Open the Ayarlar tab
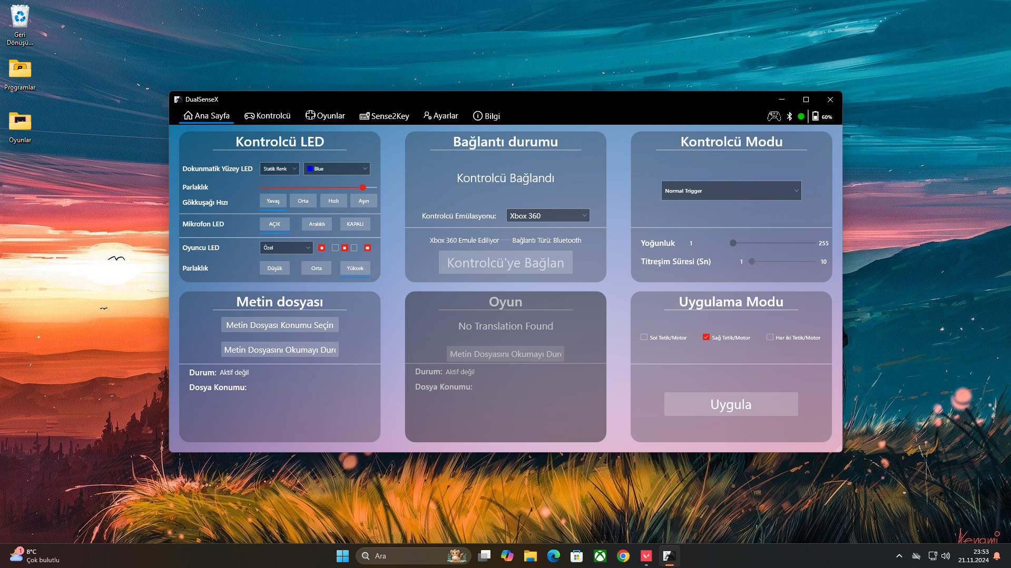Viewport: 1011px width, 568px height. point(440,116)
